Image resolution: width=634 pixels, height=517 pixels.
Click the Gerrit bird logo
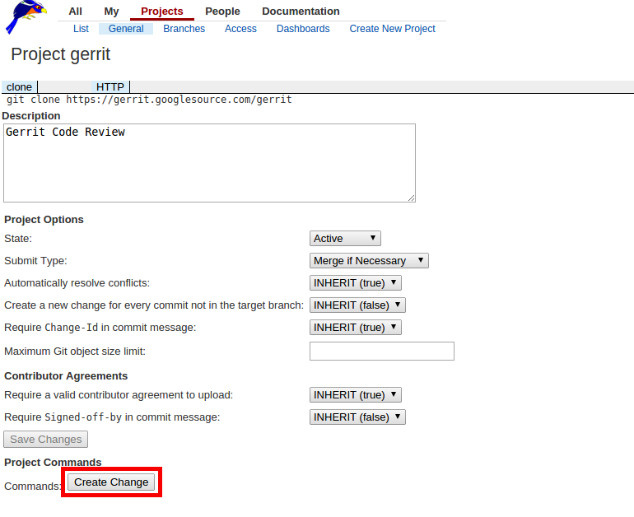[x=26, y=17]
